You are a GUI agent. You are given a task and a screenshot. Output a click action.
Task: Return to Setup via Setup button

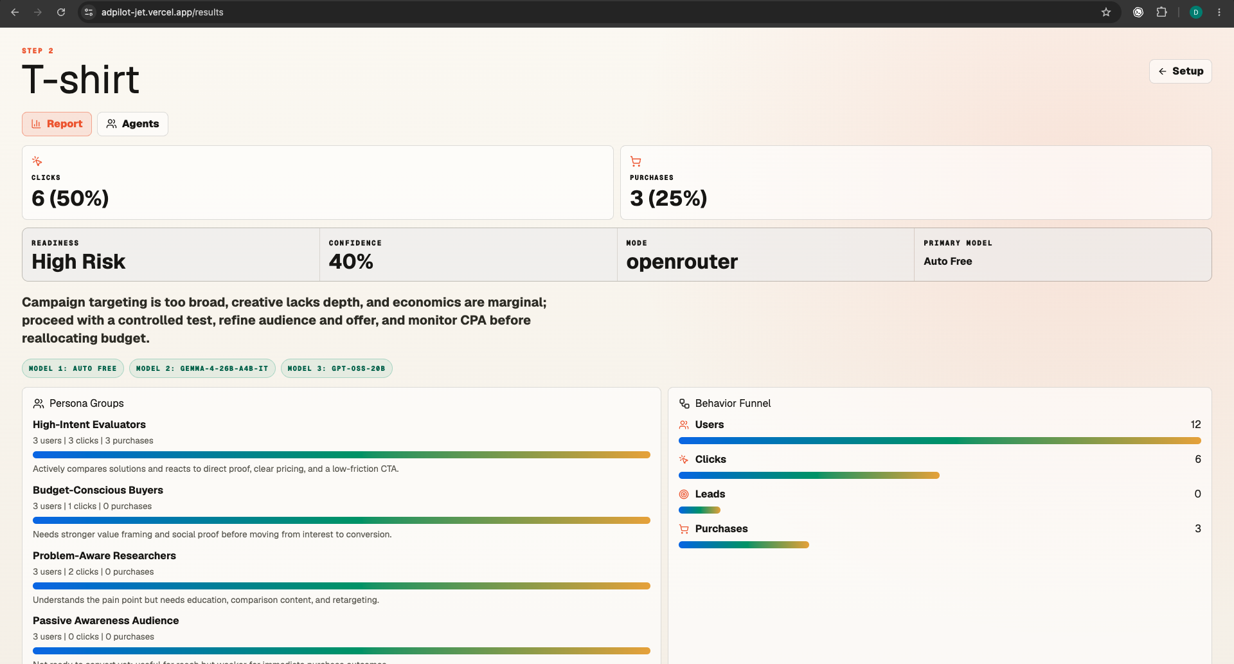pos(1180,71)
